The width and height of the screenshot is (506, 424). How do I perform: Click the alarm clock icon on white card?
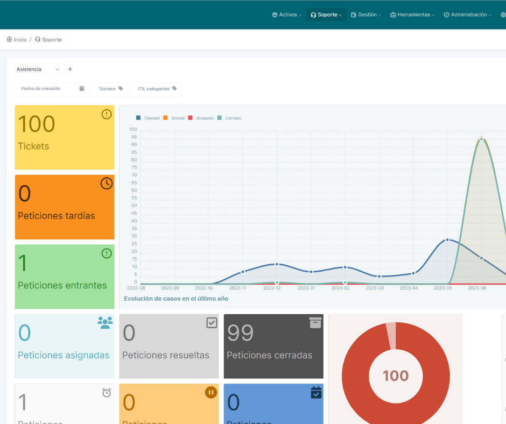point(107,393)
